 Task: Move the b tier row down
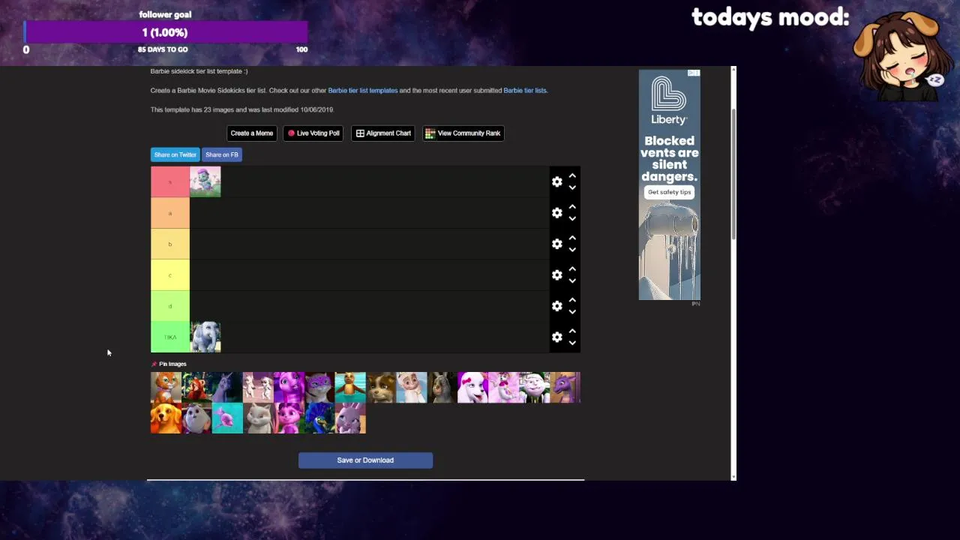click(572, 250)
